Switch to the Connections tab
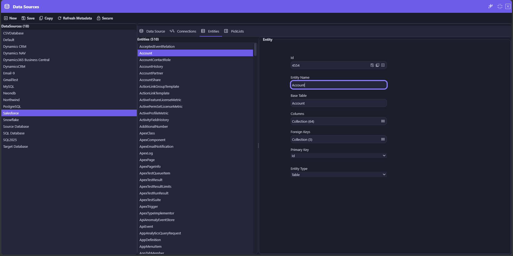Screen dimensions: 513x256 (x=183, y=31)
